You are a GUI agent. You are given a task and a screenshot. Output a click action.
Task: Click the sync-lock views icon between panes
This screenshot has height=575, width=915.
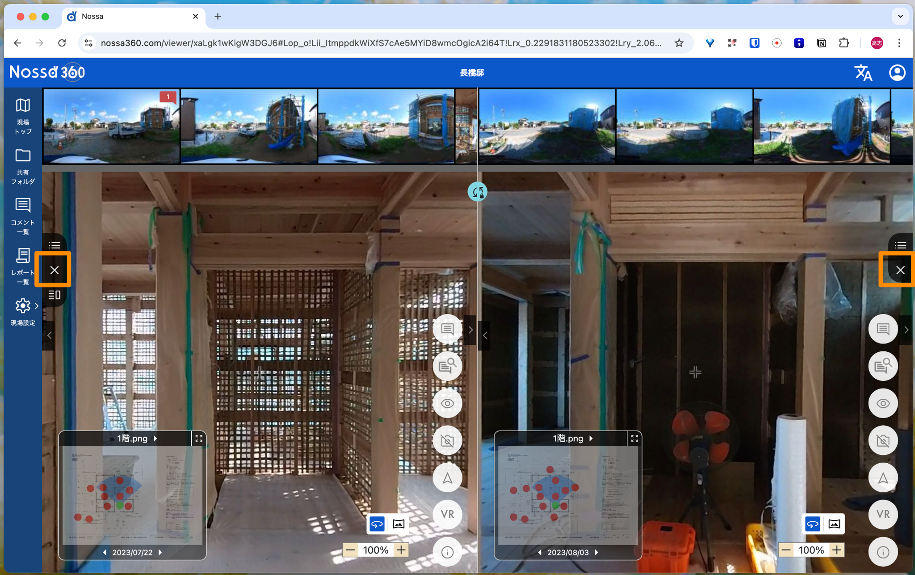pyautogui.click(x=477, y=192)
